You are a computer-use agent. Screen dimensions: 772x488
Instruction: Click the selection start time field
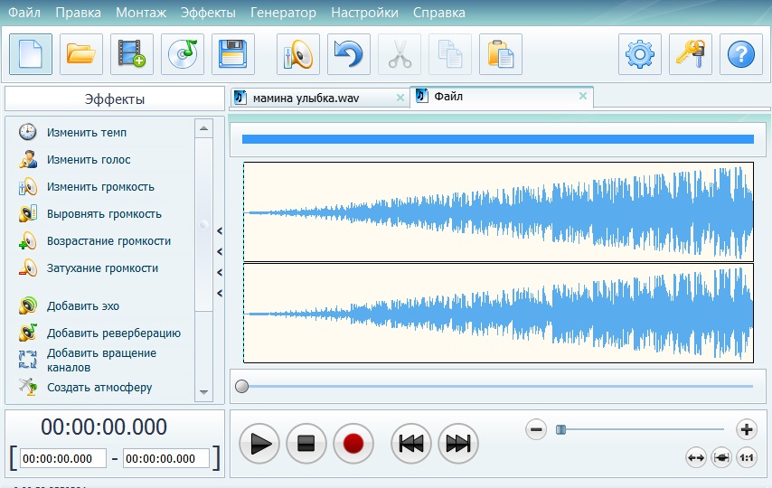tap(63, 459)
